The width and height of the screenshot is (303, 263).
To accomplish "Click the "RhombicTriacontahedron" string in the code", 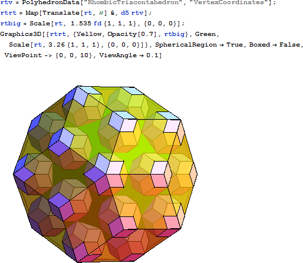I will click(134, 2).
